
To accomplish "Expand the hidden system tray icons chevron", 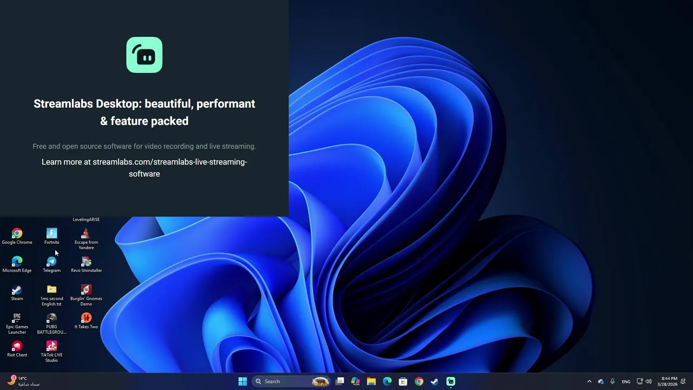I will tap(589, 381).
